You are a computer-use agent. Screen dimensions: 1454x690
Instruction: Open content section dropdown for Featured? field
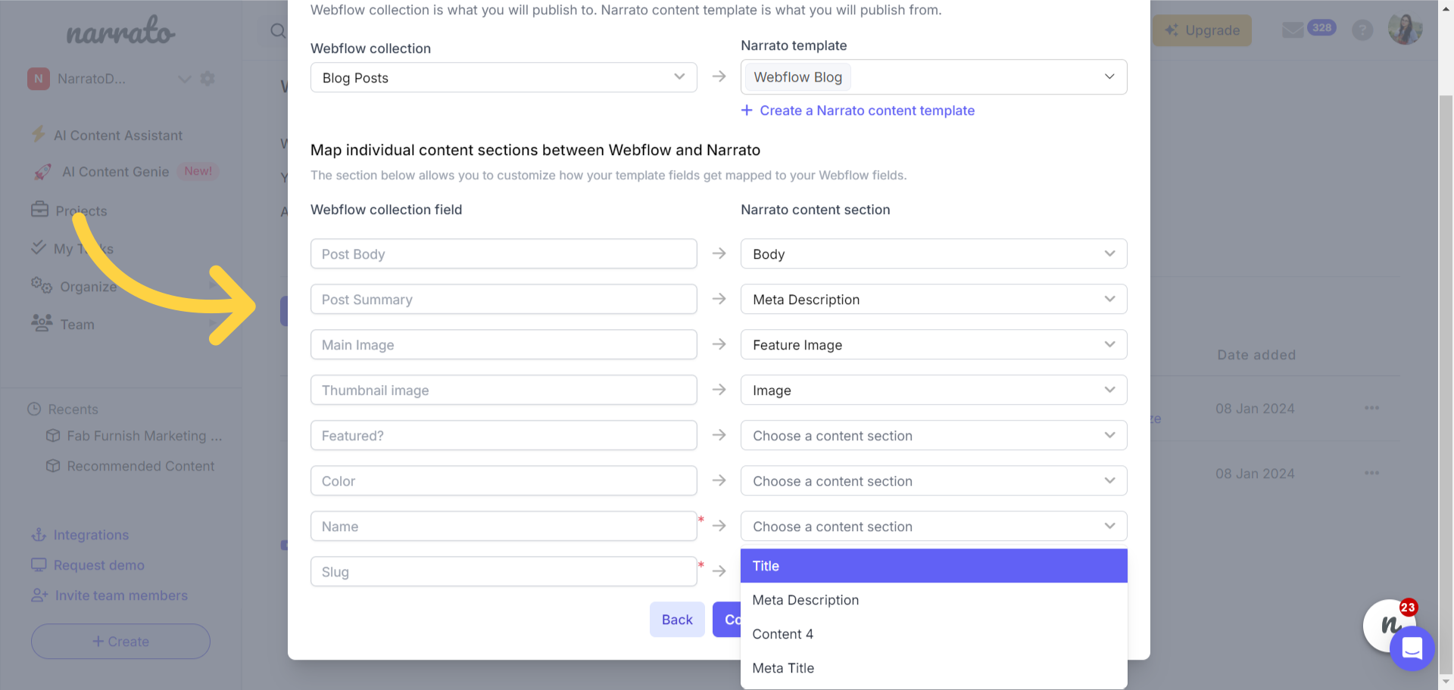(934, 436)
